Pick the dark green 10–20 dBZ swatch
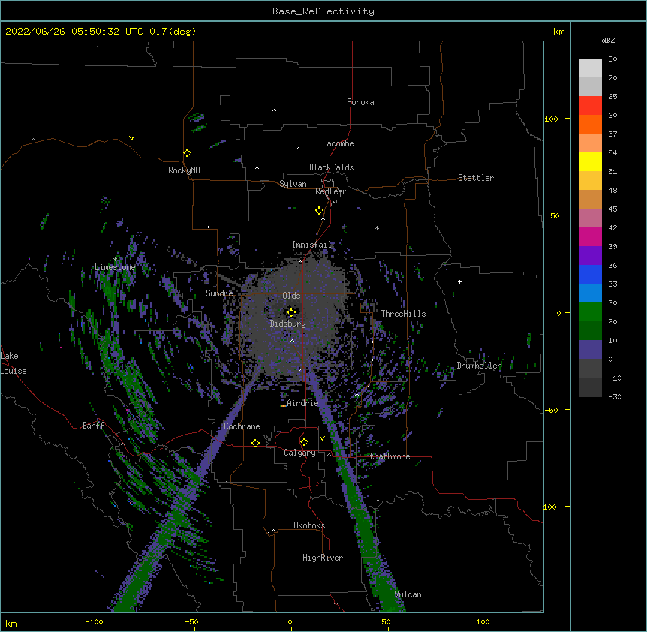This screenshot has height=632, width=647. coord(590,331)
